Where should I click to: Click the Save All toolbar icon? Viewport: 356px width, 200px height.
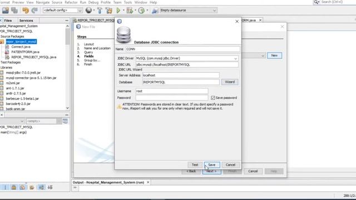[5, 10]
